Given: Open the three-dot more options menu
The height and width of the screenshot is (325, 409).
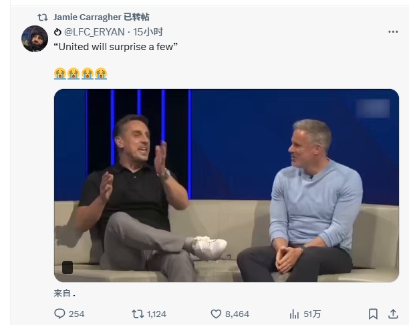Looking at the screenshot, I should (x=393, y=32).
